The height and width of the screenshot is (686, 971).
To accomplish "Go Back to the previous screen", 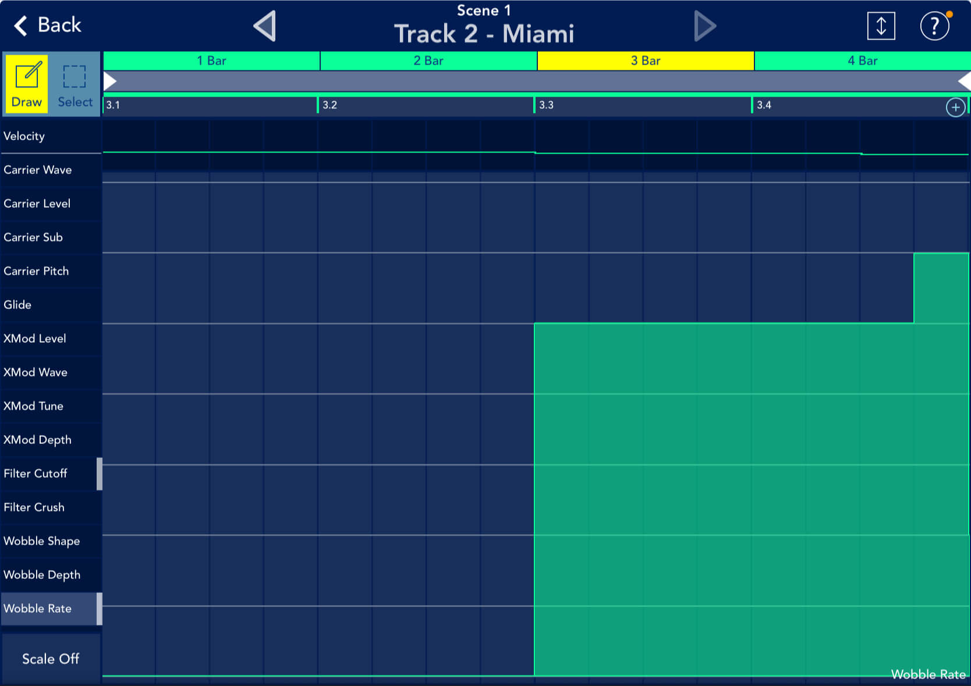I will click(48, 25).
